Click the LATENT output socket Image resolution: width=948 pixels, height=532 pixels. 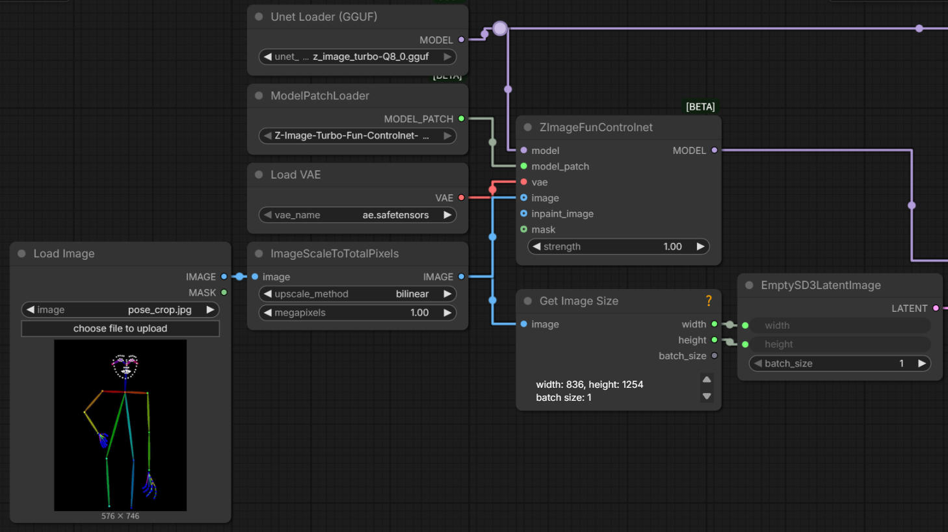point(936,309)
